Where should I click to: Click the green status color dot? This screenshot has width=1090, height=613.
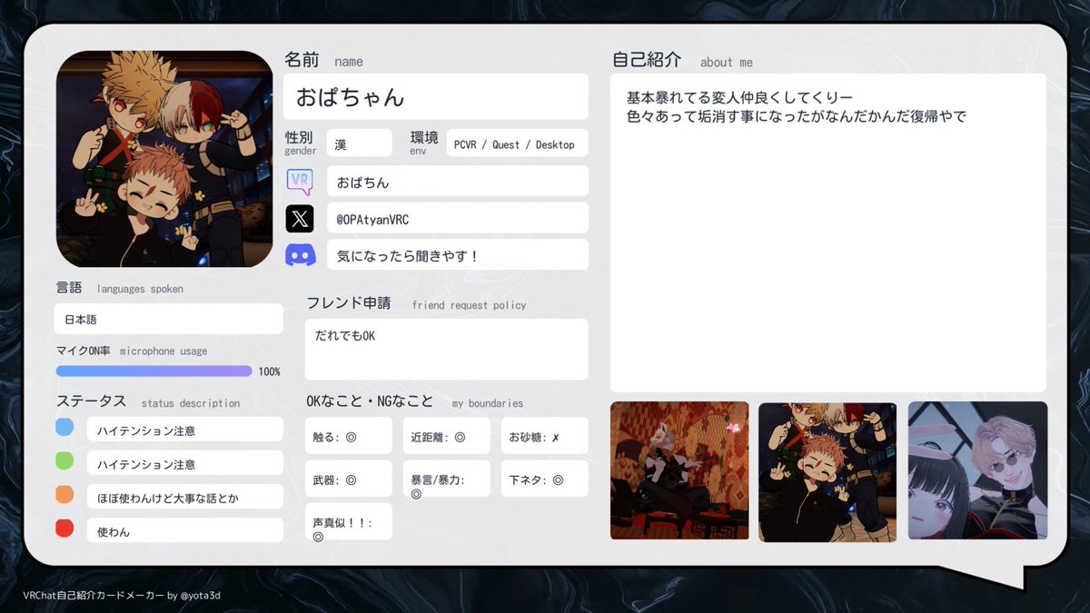click(64, 460)
